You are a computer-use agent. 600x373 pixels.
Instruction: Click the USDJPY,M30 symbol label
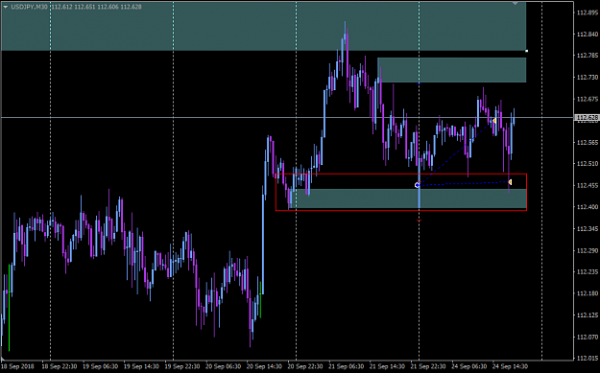pyautogui.click(x=29, y=7)
